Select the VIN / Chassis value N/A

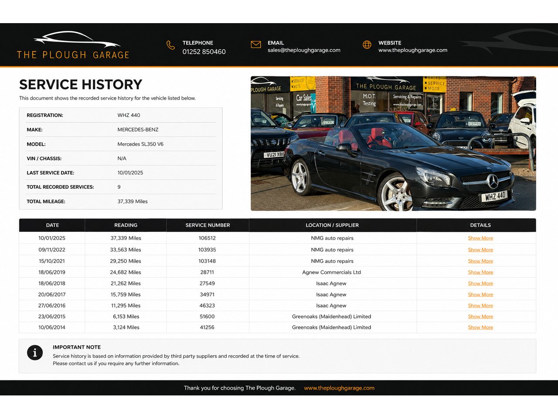click(122, 158)
